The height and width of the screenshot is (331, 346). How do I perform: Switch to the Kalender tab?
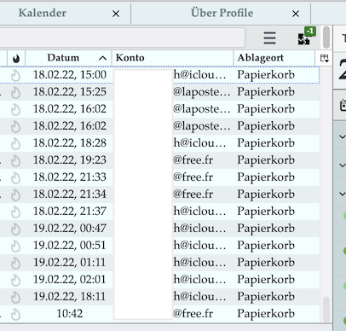43,13
